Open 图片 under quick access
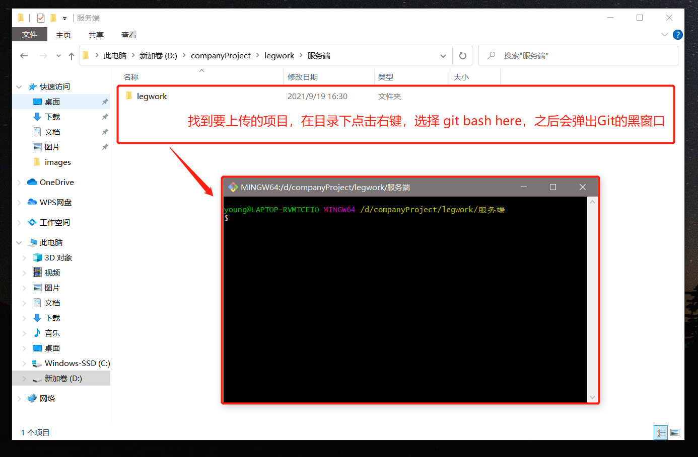698x457 pixels. (x=52, y=147)
